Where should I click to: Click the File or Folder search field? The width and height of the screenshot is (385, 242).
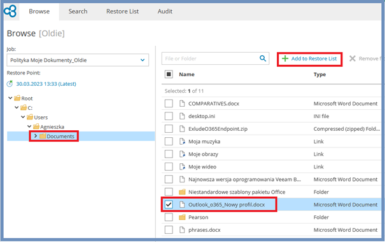coord(211,58)
